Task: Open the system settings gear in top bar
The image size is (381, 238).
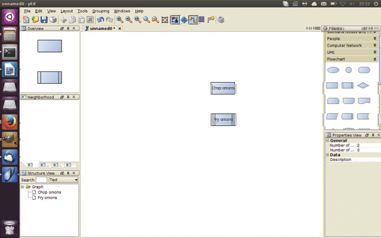Action: click(x=375, y=4)
